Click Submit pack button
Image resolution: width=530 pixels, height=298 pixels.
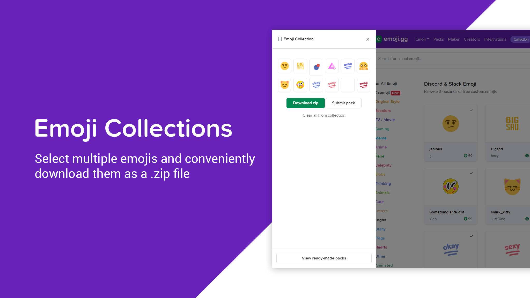click(343, 103)
